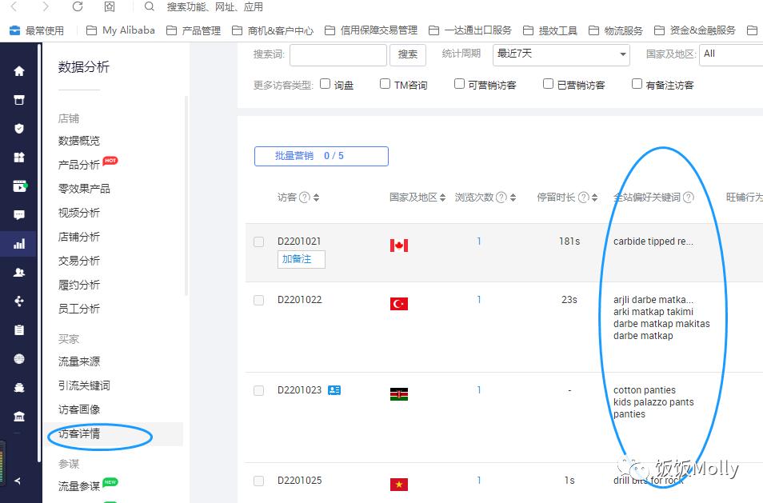763x503 pixels.
Task: Collapse the sidebar with the bottom arrow
Action: pos(19,481)
